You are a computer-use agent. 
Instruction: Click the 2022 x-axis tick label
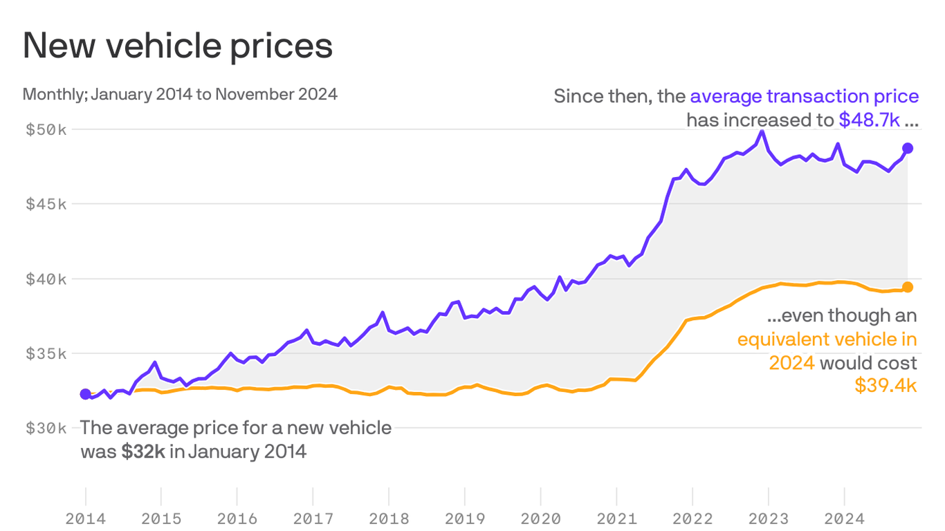692,518
